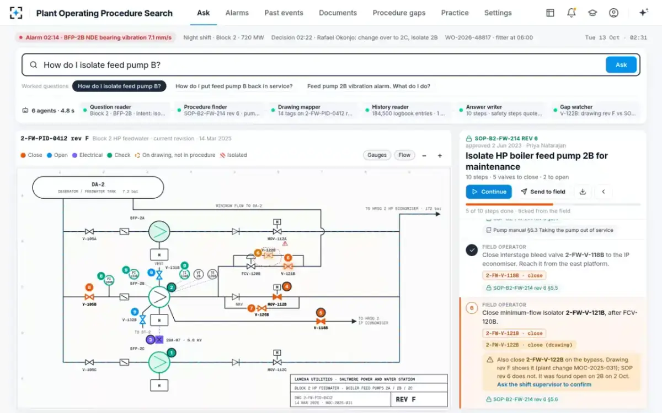662x413 pixels.
Task: Expand the Gap watcher agent card
Action: 595,110
